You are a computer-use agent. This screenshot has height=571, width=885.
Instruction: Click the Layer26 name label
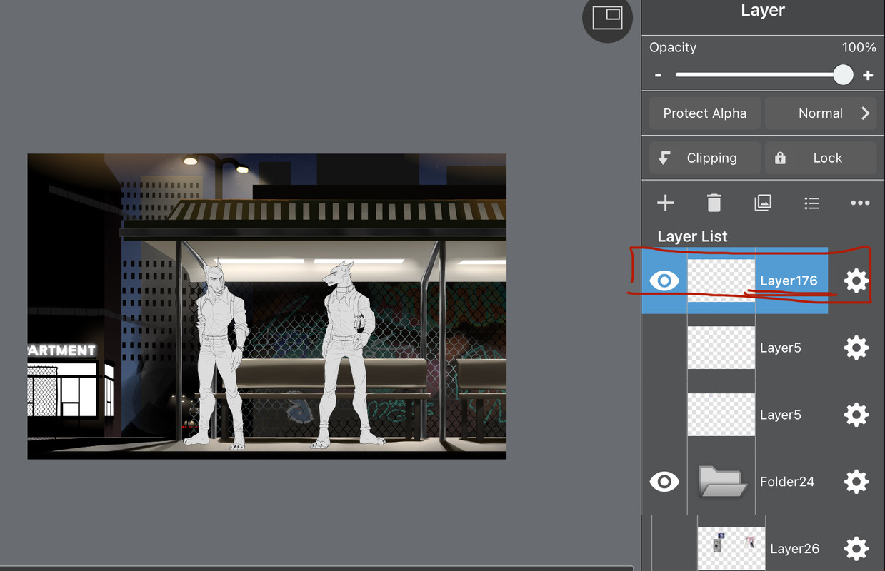794,549
